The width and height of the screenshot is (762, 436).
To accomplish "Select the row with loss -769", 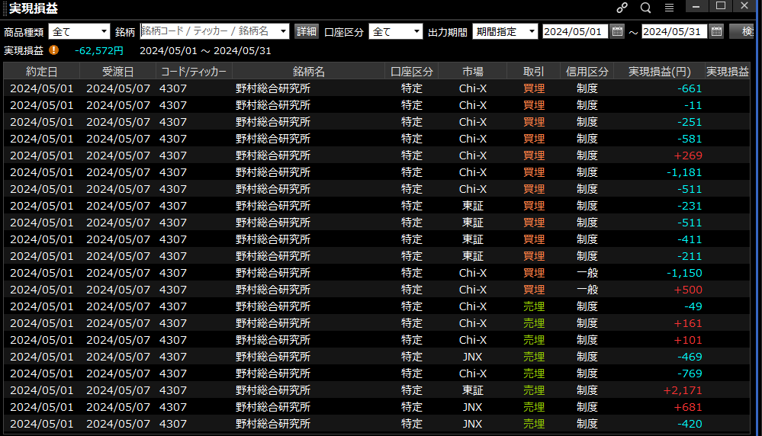I will coord(377,373).
